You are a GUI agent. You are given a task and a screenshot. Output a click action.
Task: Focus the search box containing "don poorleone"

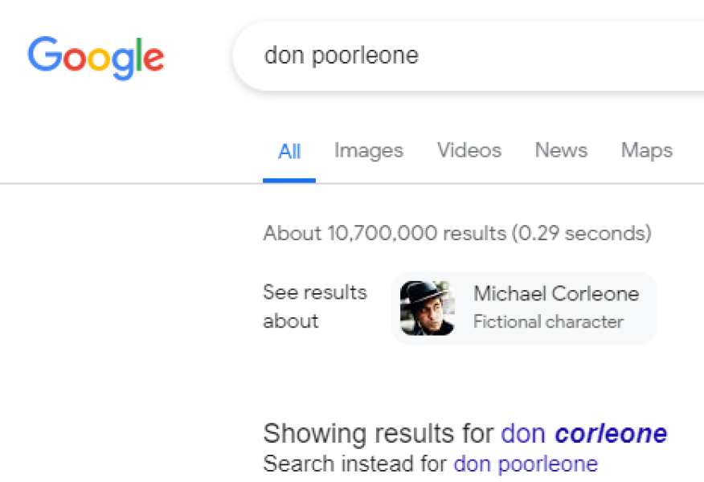pos(466,55)
